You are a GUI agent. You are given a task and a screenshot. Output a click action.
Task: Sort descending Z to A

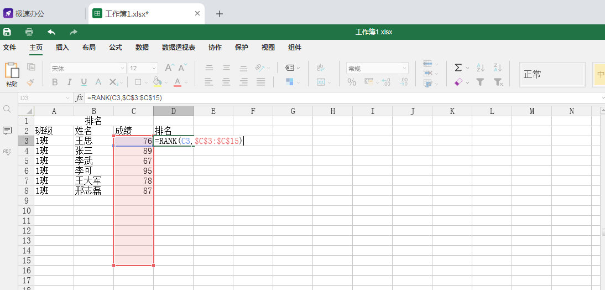tap(498, 68)
